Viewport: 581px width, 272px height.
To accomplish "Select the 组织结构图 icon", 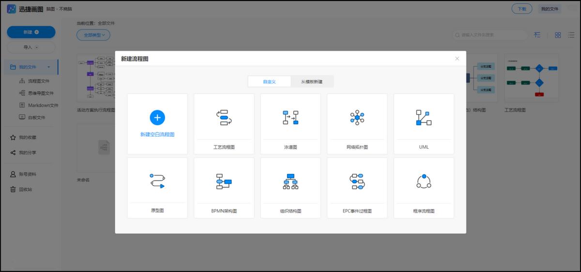I will 290,181.
